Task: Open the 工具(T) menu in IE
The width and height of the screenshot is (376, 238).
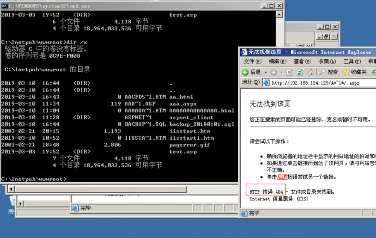Action: [x=352, y=62]
